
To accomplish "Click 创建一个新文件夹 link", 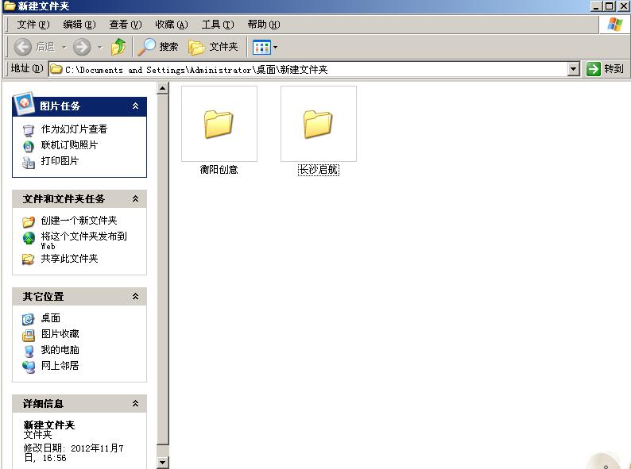I will click(x=79, y=221).
